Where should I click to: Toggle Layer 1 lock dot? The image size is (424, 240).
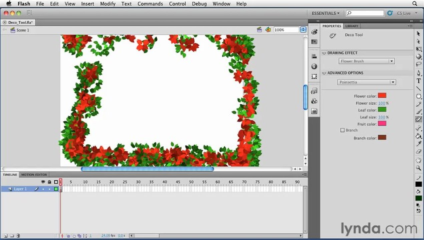coord(49,189)
